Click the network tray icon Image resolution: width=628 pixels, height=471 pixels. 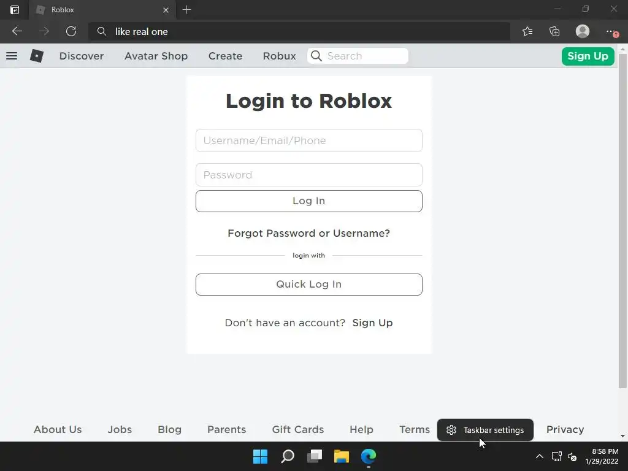click(557, 456)
